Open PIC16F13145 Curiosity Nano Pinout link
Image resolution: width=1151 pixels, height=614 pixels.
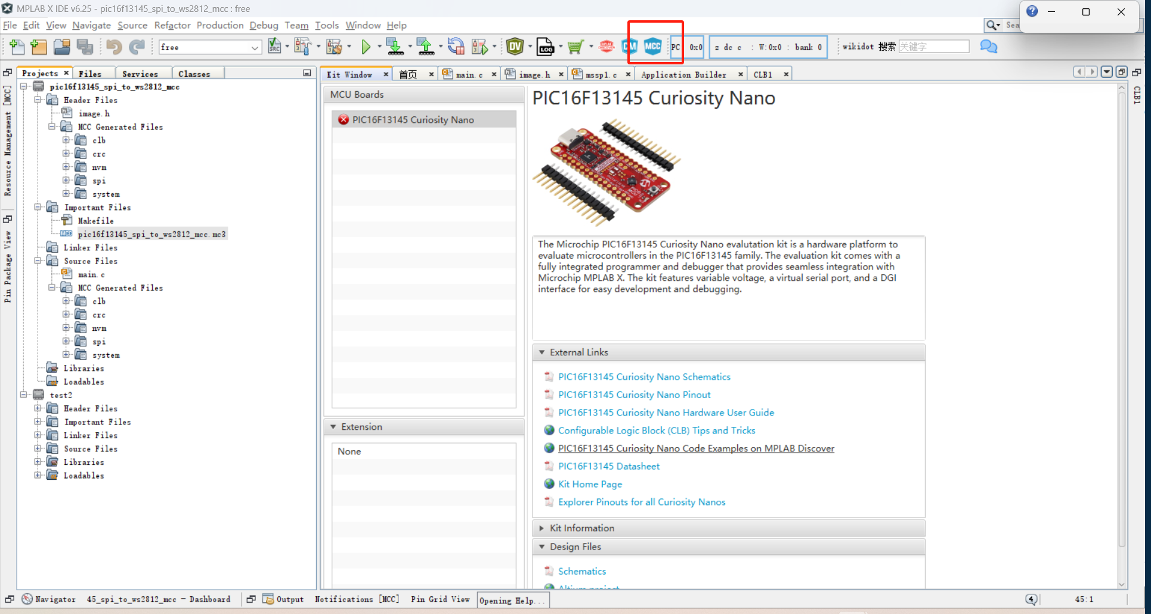point(634,395)
